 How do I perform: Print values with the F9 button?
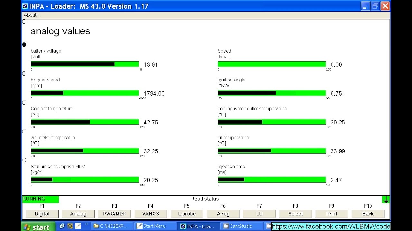pos(332,214)
